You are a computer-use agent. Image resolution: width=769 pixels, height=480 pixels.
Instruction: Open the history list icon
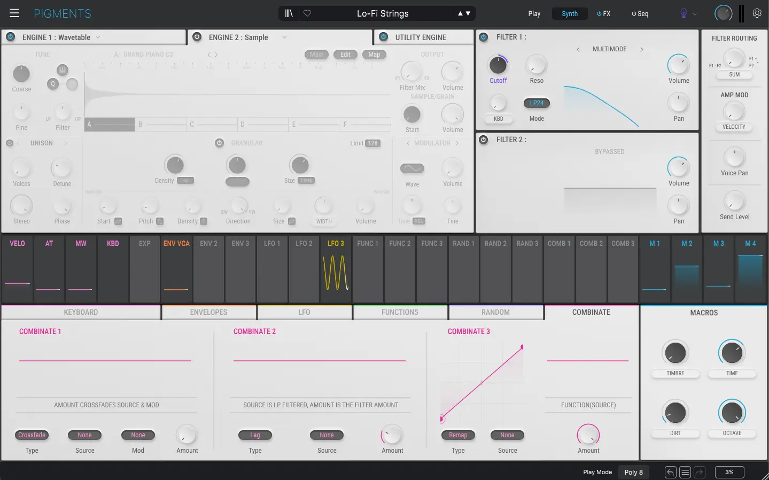[x=685, y=473]
